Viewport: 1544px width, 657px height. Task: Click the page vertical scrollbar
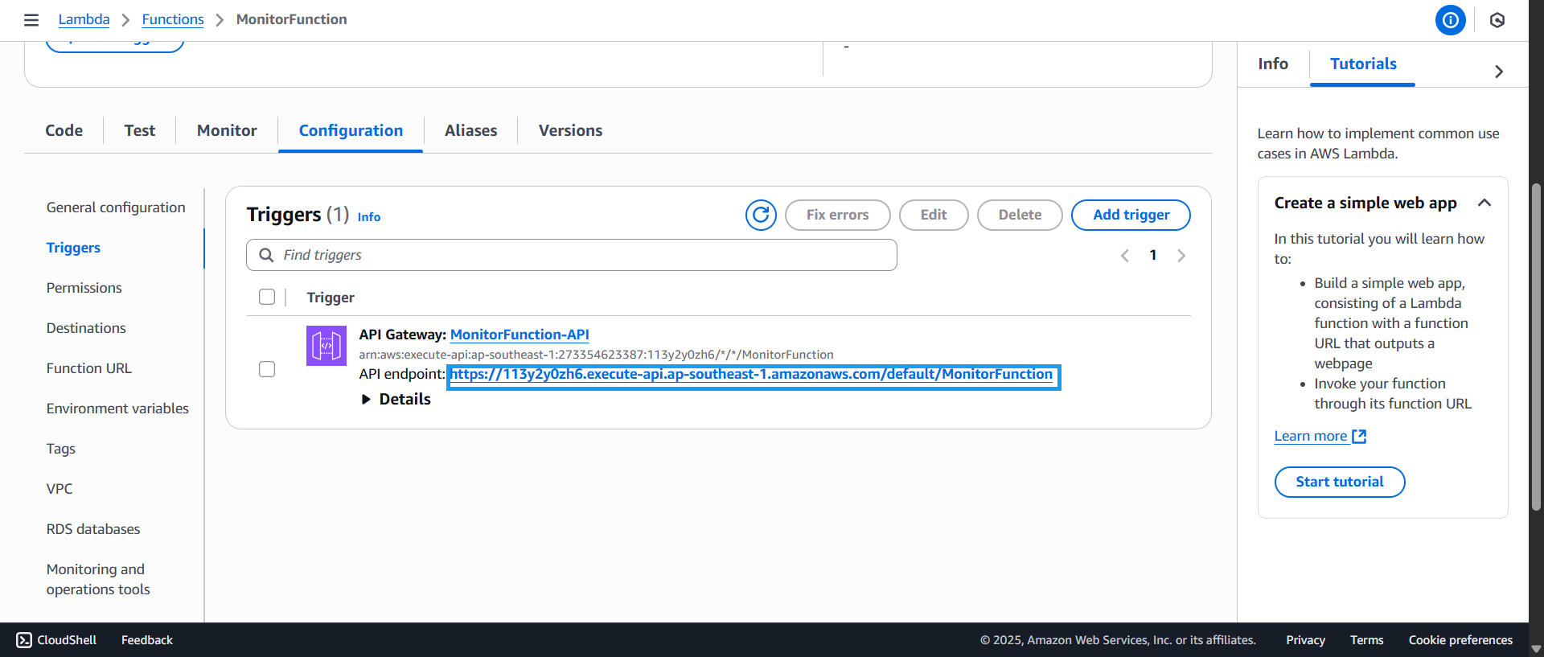coord(1536,346)
